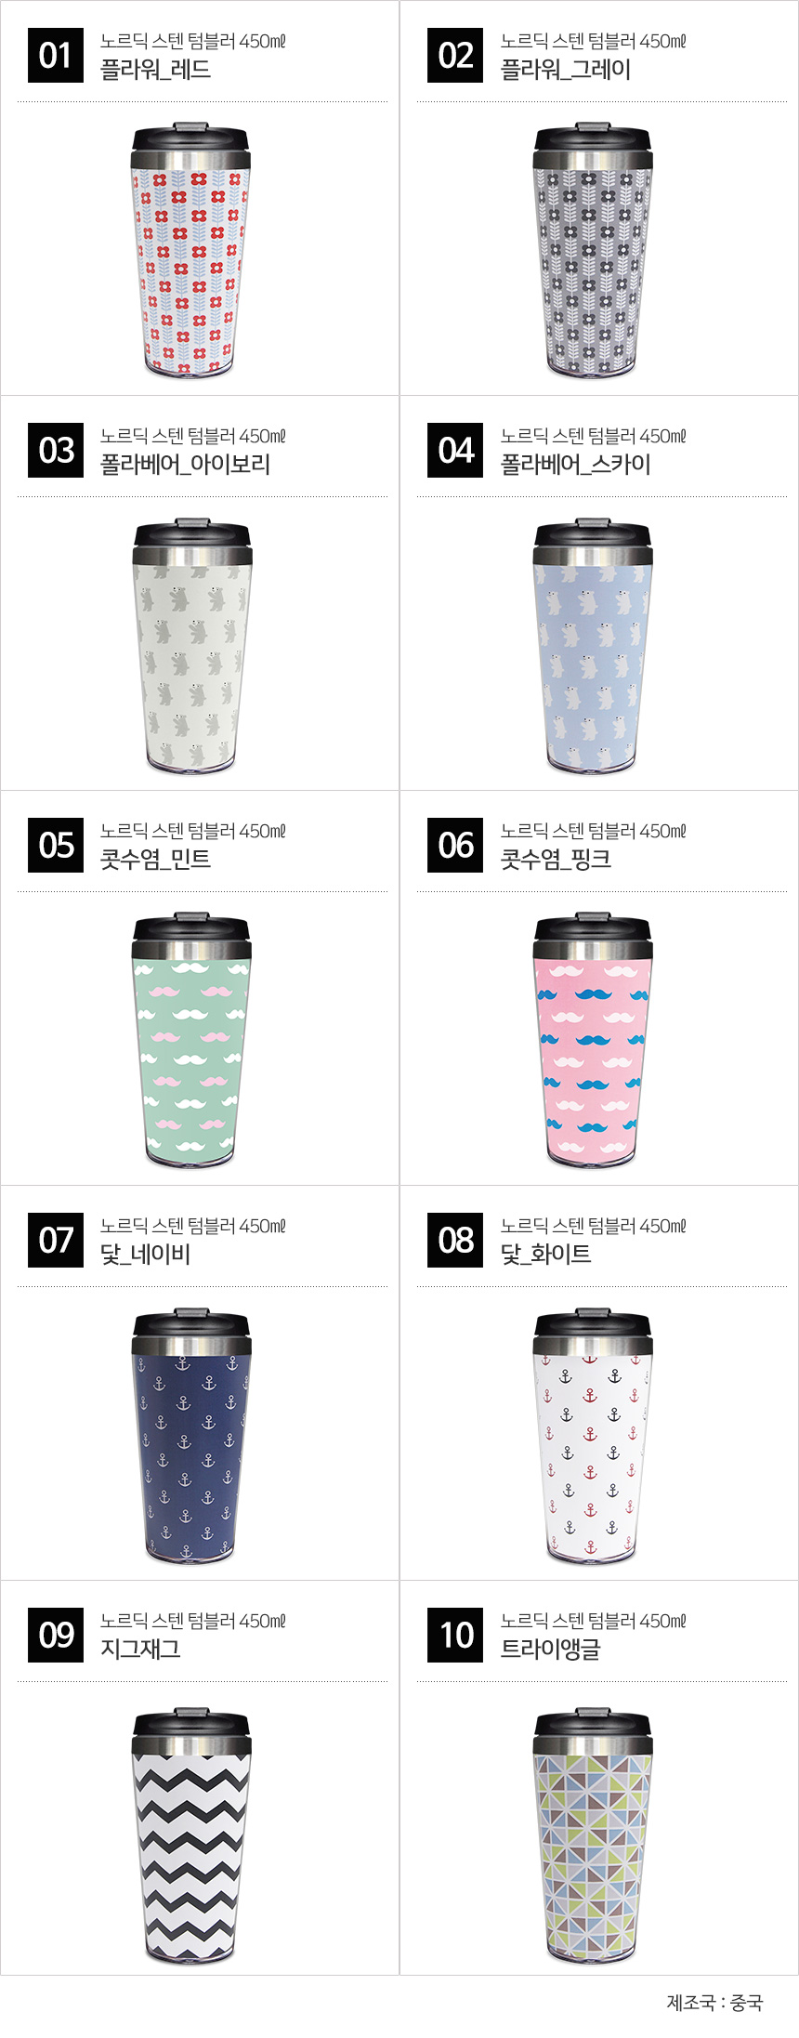
Task: Click the 08 number badge
Action: 455,1240
